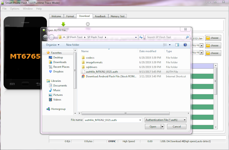Sort by Date modified column header

point(148,51)
